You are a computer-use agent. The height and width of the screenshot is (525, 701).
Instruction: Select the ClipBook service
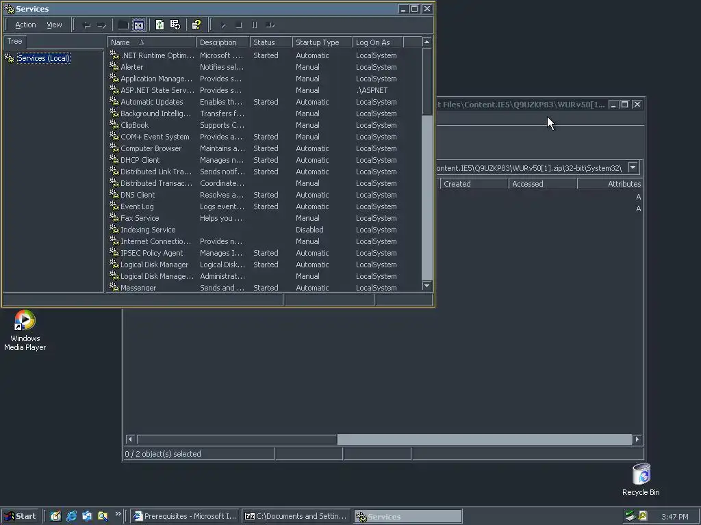264,125
